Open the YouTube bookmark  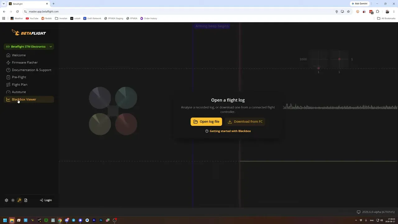click(x=32, y=18)
